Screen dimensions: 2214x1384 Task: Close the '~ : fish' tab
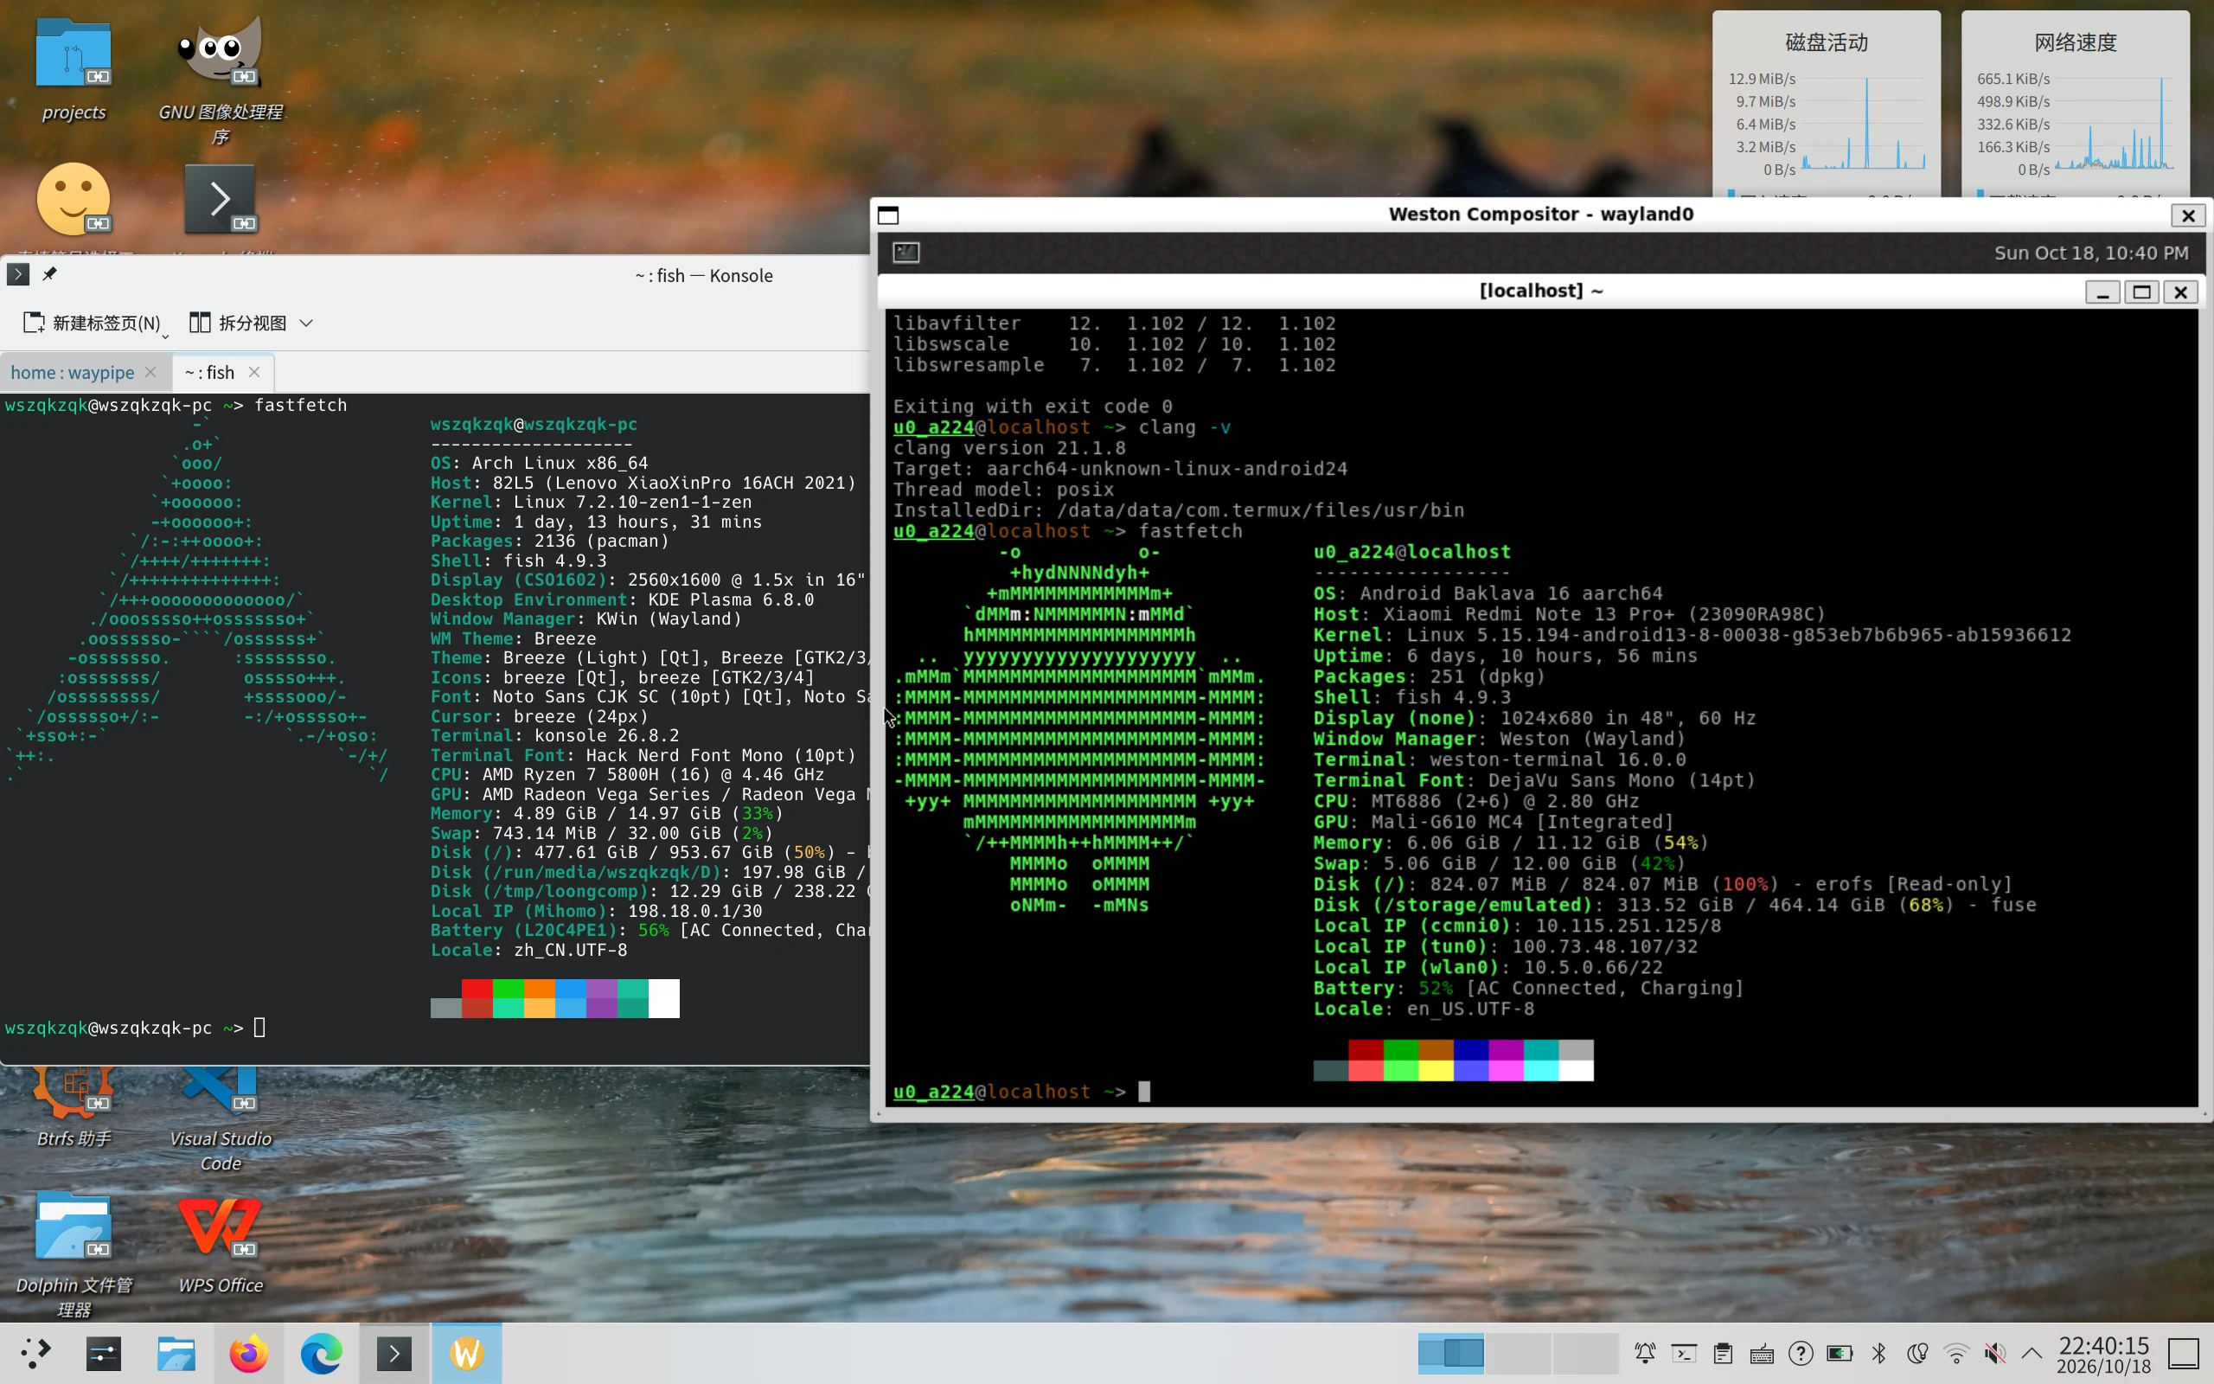pyautogui.click(x=254, y=372)
